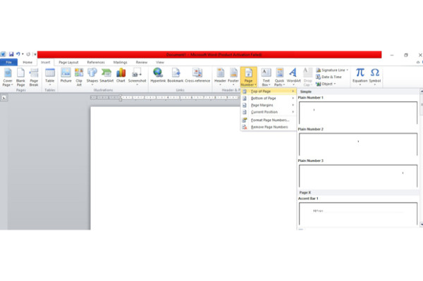The image size is (423, 281).
Task: Take a Screenshot insert
Action: pyautogui.click(x=137, y=77)
